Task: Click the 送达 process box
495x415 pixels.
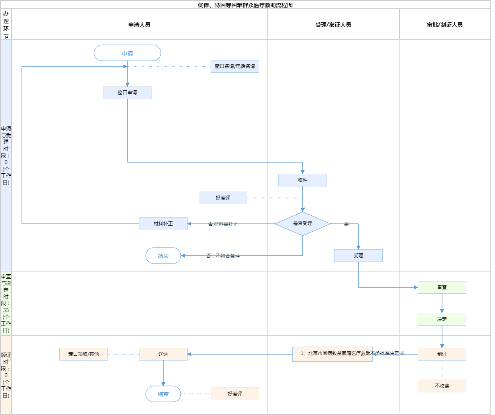Action: coord(163,354)
